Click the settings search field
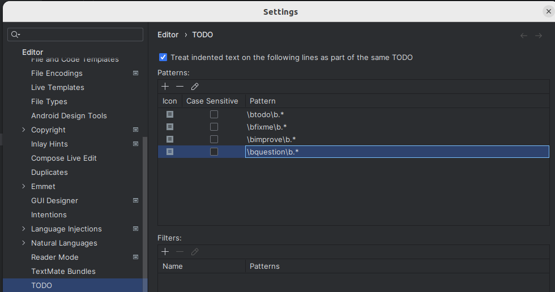This screenshot has height=292, width=555. coord(79,35)
